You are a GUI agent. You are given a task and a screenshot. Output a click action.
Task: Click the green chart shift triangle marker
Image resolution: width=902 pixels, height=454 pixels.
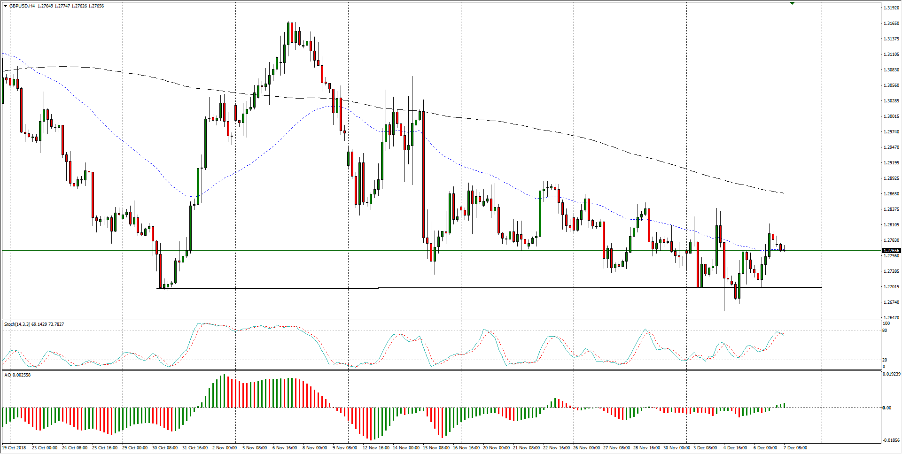tap(792, 3)
